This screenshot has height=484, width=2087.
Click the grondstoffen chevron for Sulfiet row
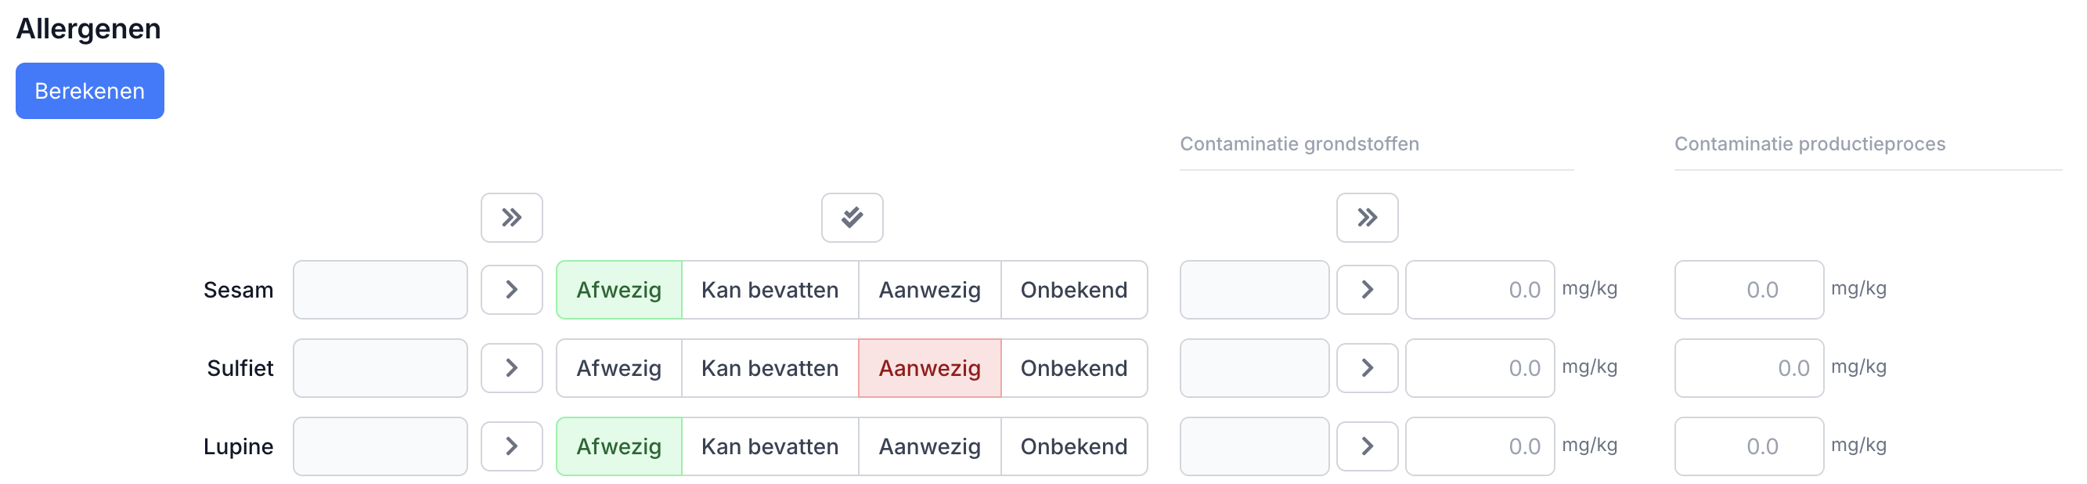pyautogui.click(x=1367, y=367)
